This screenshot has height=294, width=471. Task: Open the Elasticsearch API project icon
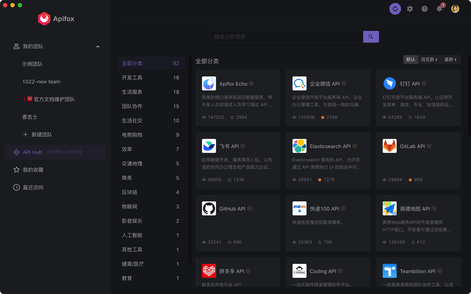[x=300, y=146]
